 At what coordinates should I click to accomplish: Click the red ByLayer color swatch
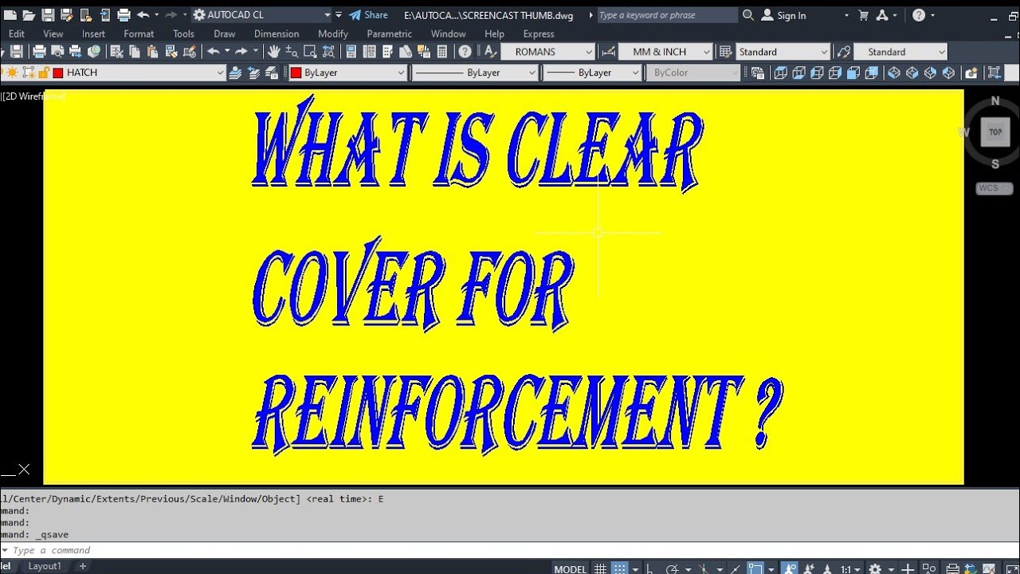pos(296,73)
